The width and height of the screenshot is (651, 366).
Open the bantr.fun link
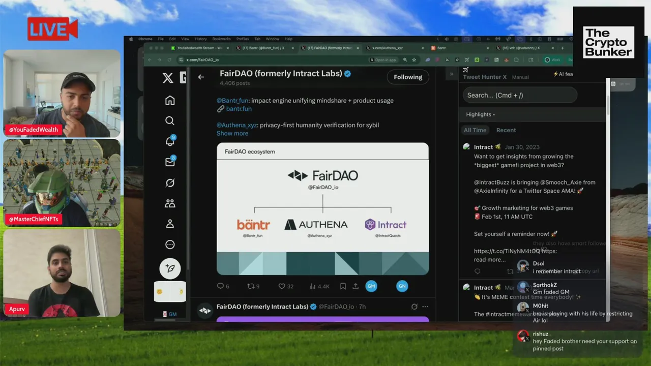click(239, 109)
